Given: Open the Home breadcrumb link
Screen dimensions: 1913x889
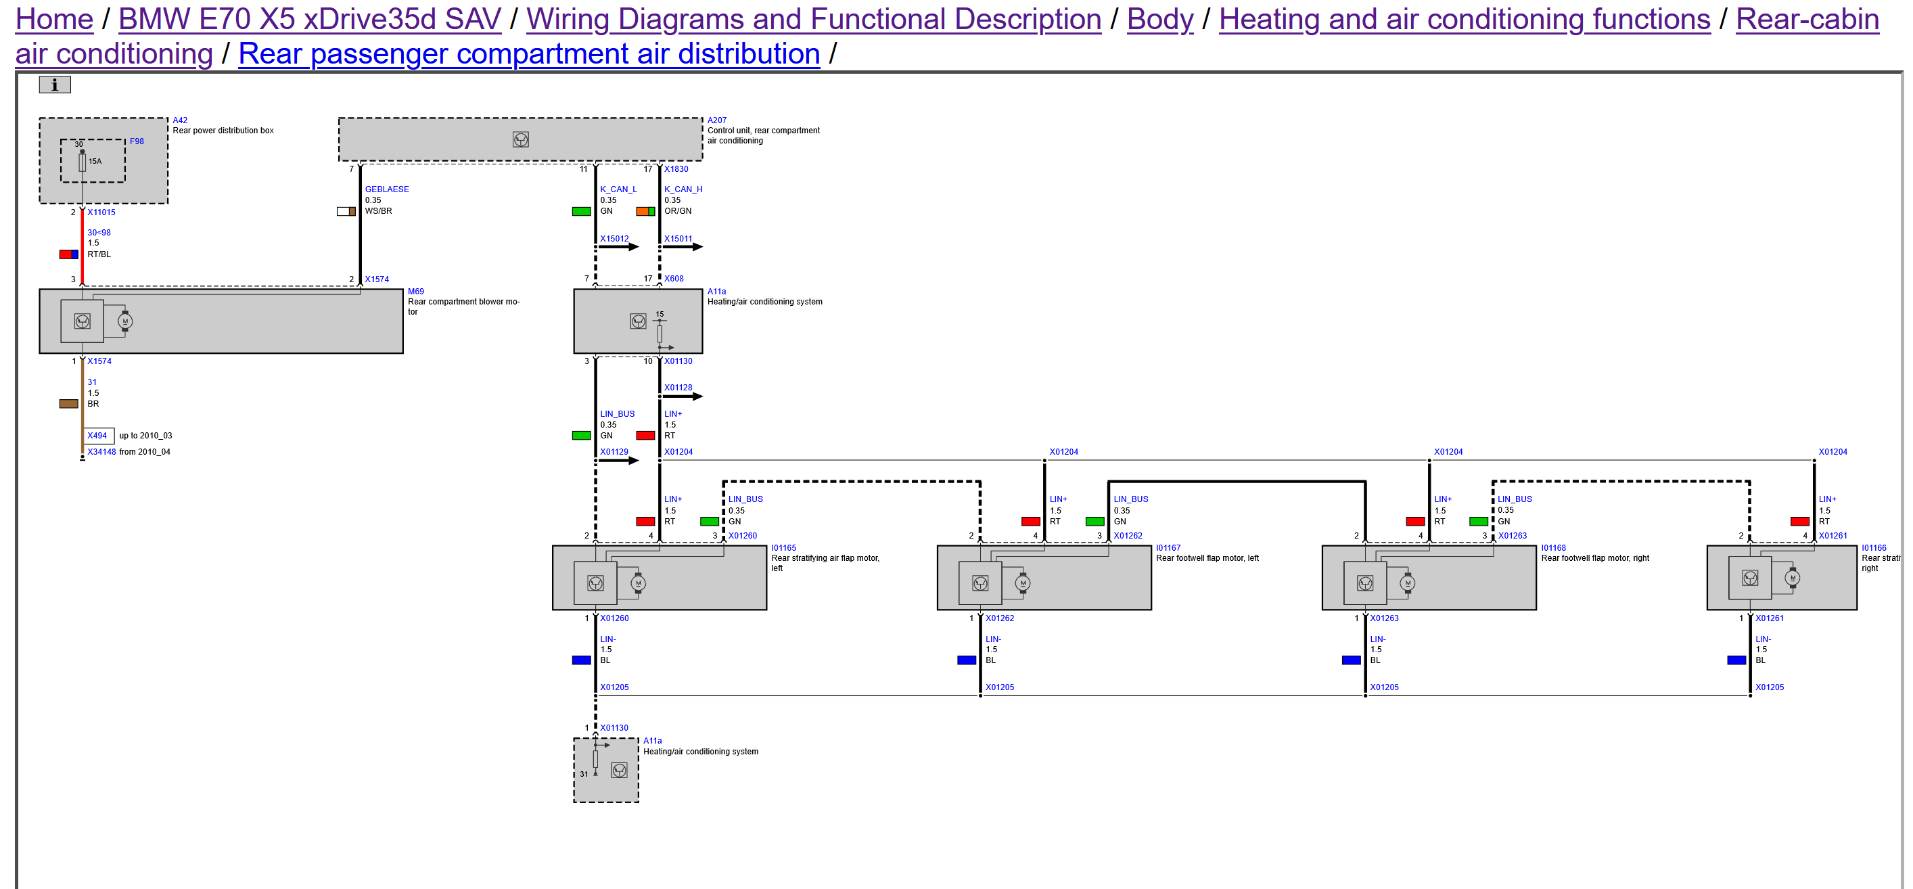Looking at the screenshot, I should point(54,20).
